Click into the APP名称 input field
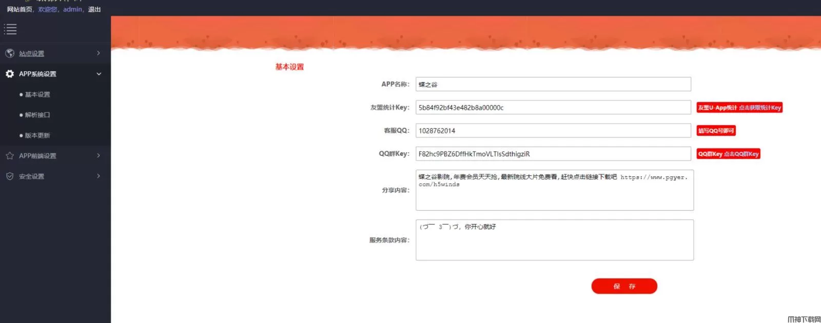The width and height of the screenshot is (821, 323). coord(553,84)
